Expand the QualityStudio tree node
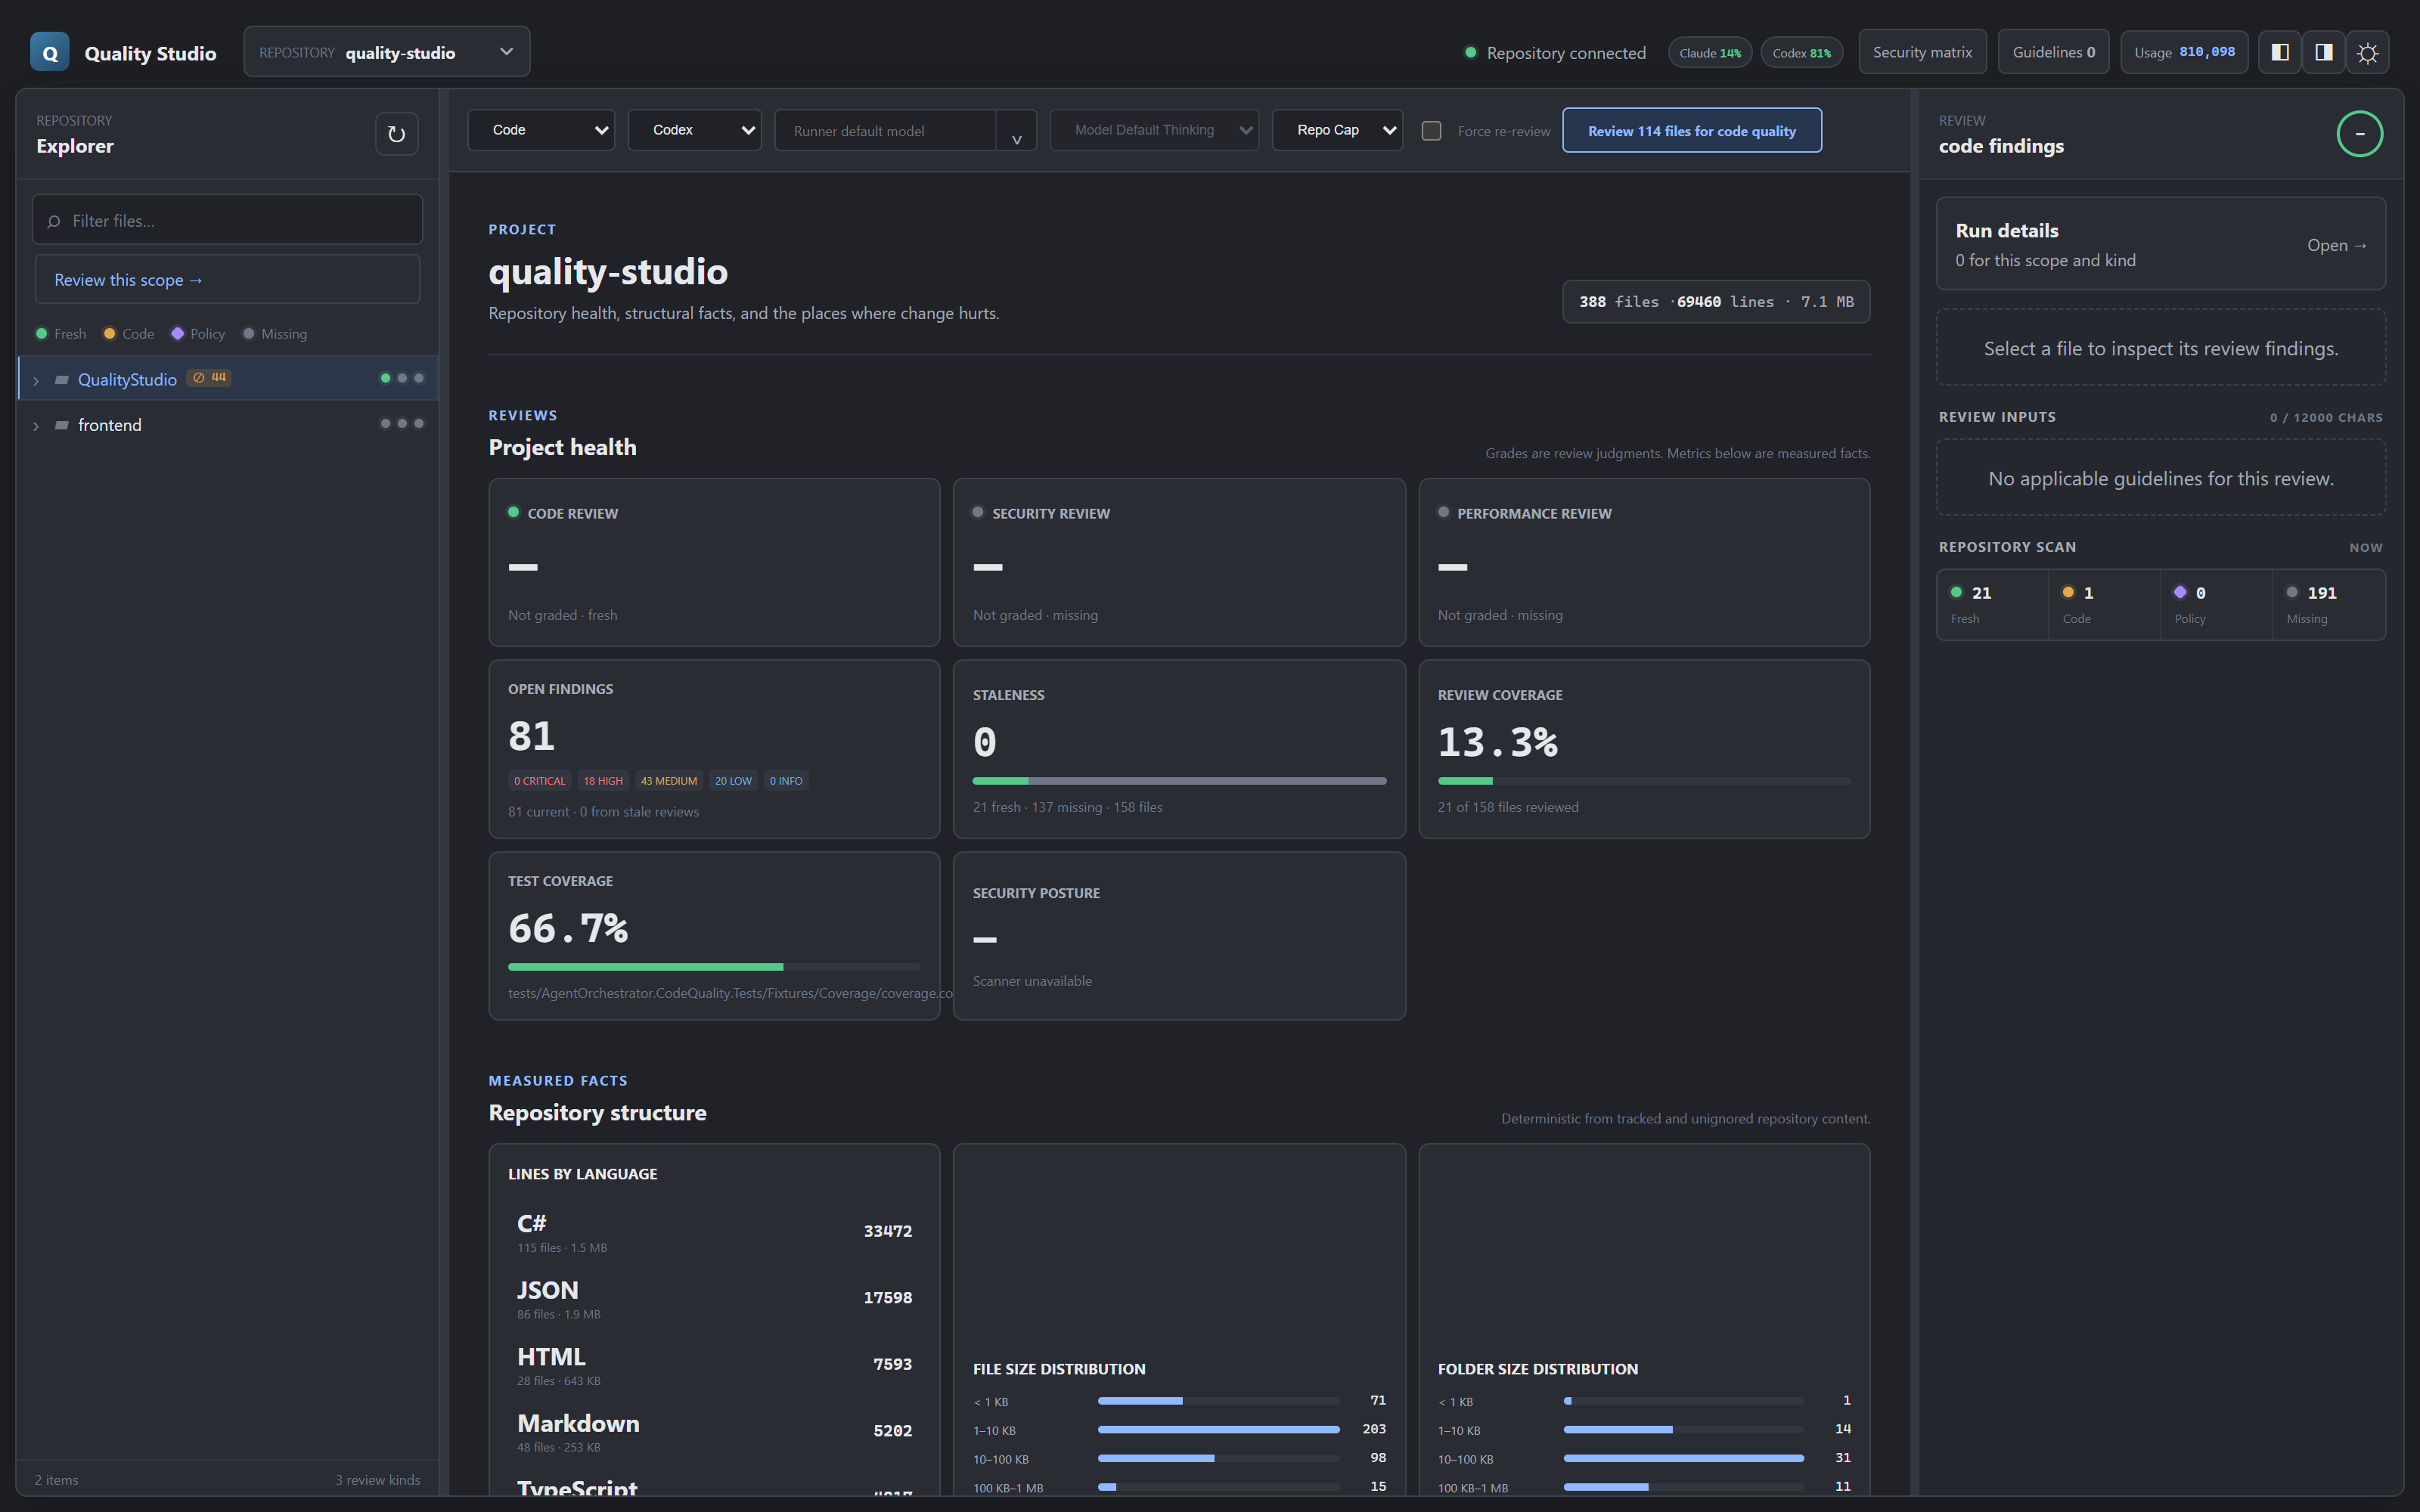The image size is (2420, 1512). 36,380
